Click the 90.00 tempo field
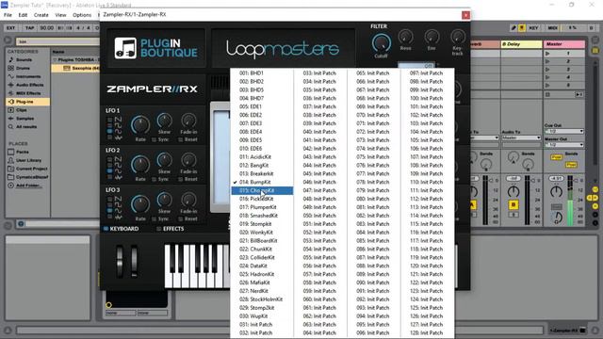The width and height of the screenshot is (603, 339). coord(47,27)
